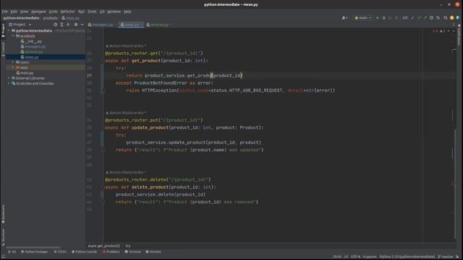Open the File menu
The image size is (463, 260).
tap(5, 12)
